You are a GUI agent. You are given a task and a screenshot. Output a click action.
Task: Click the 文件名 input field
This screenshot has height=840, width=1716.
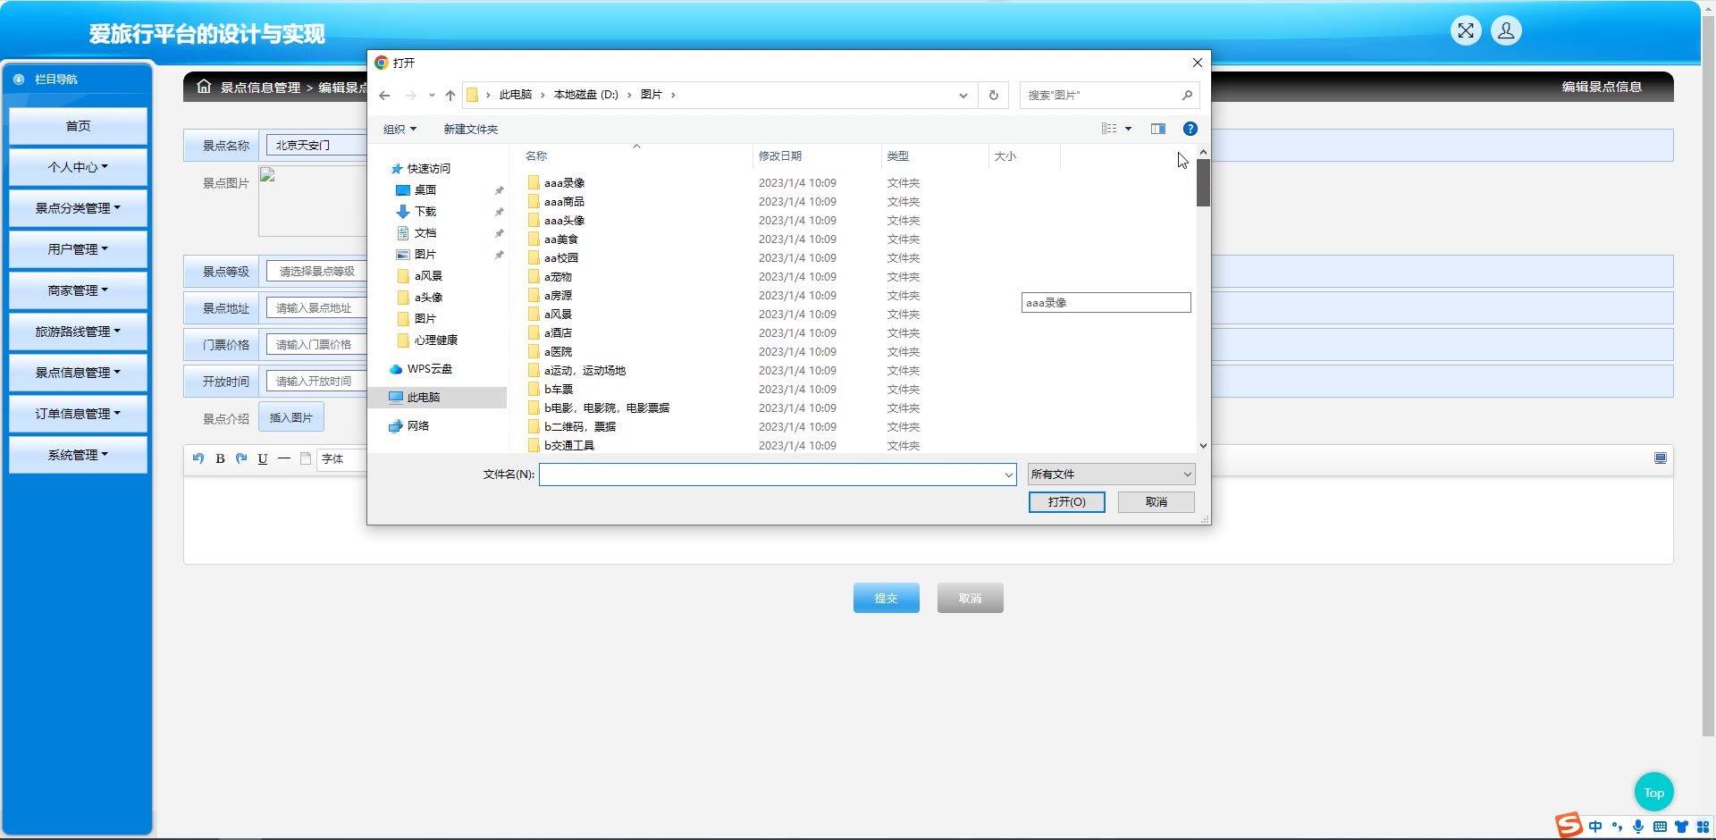[x=772, y=475]
